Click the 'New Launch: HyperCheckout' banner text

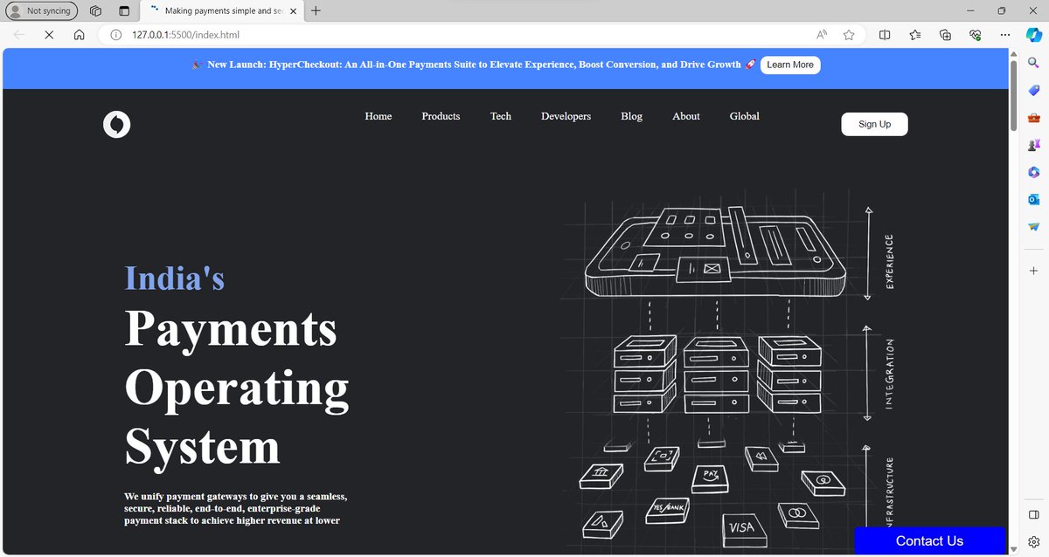click(474, 65)
